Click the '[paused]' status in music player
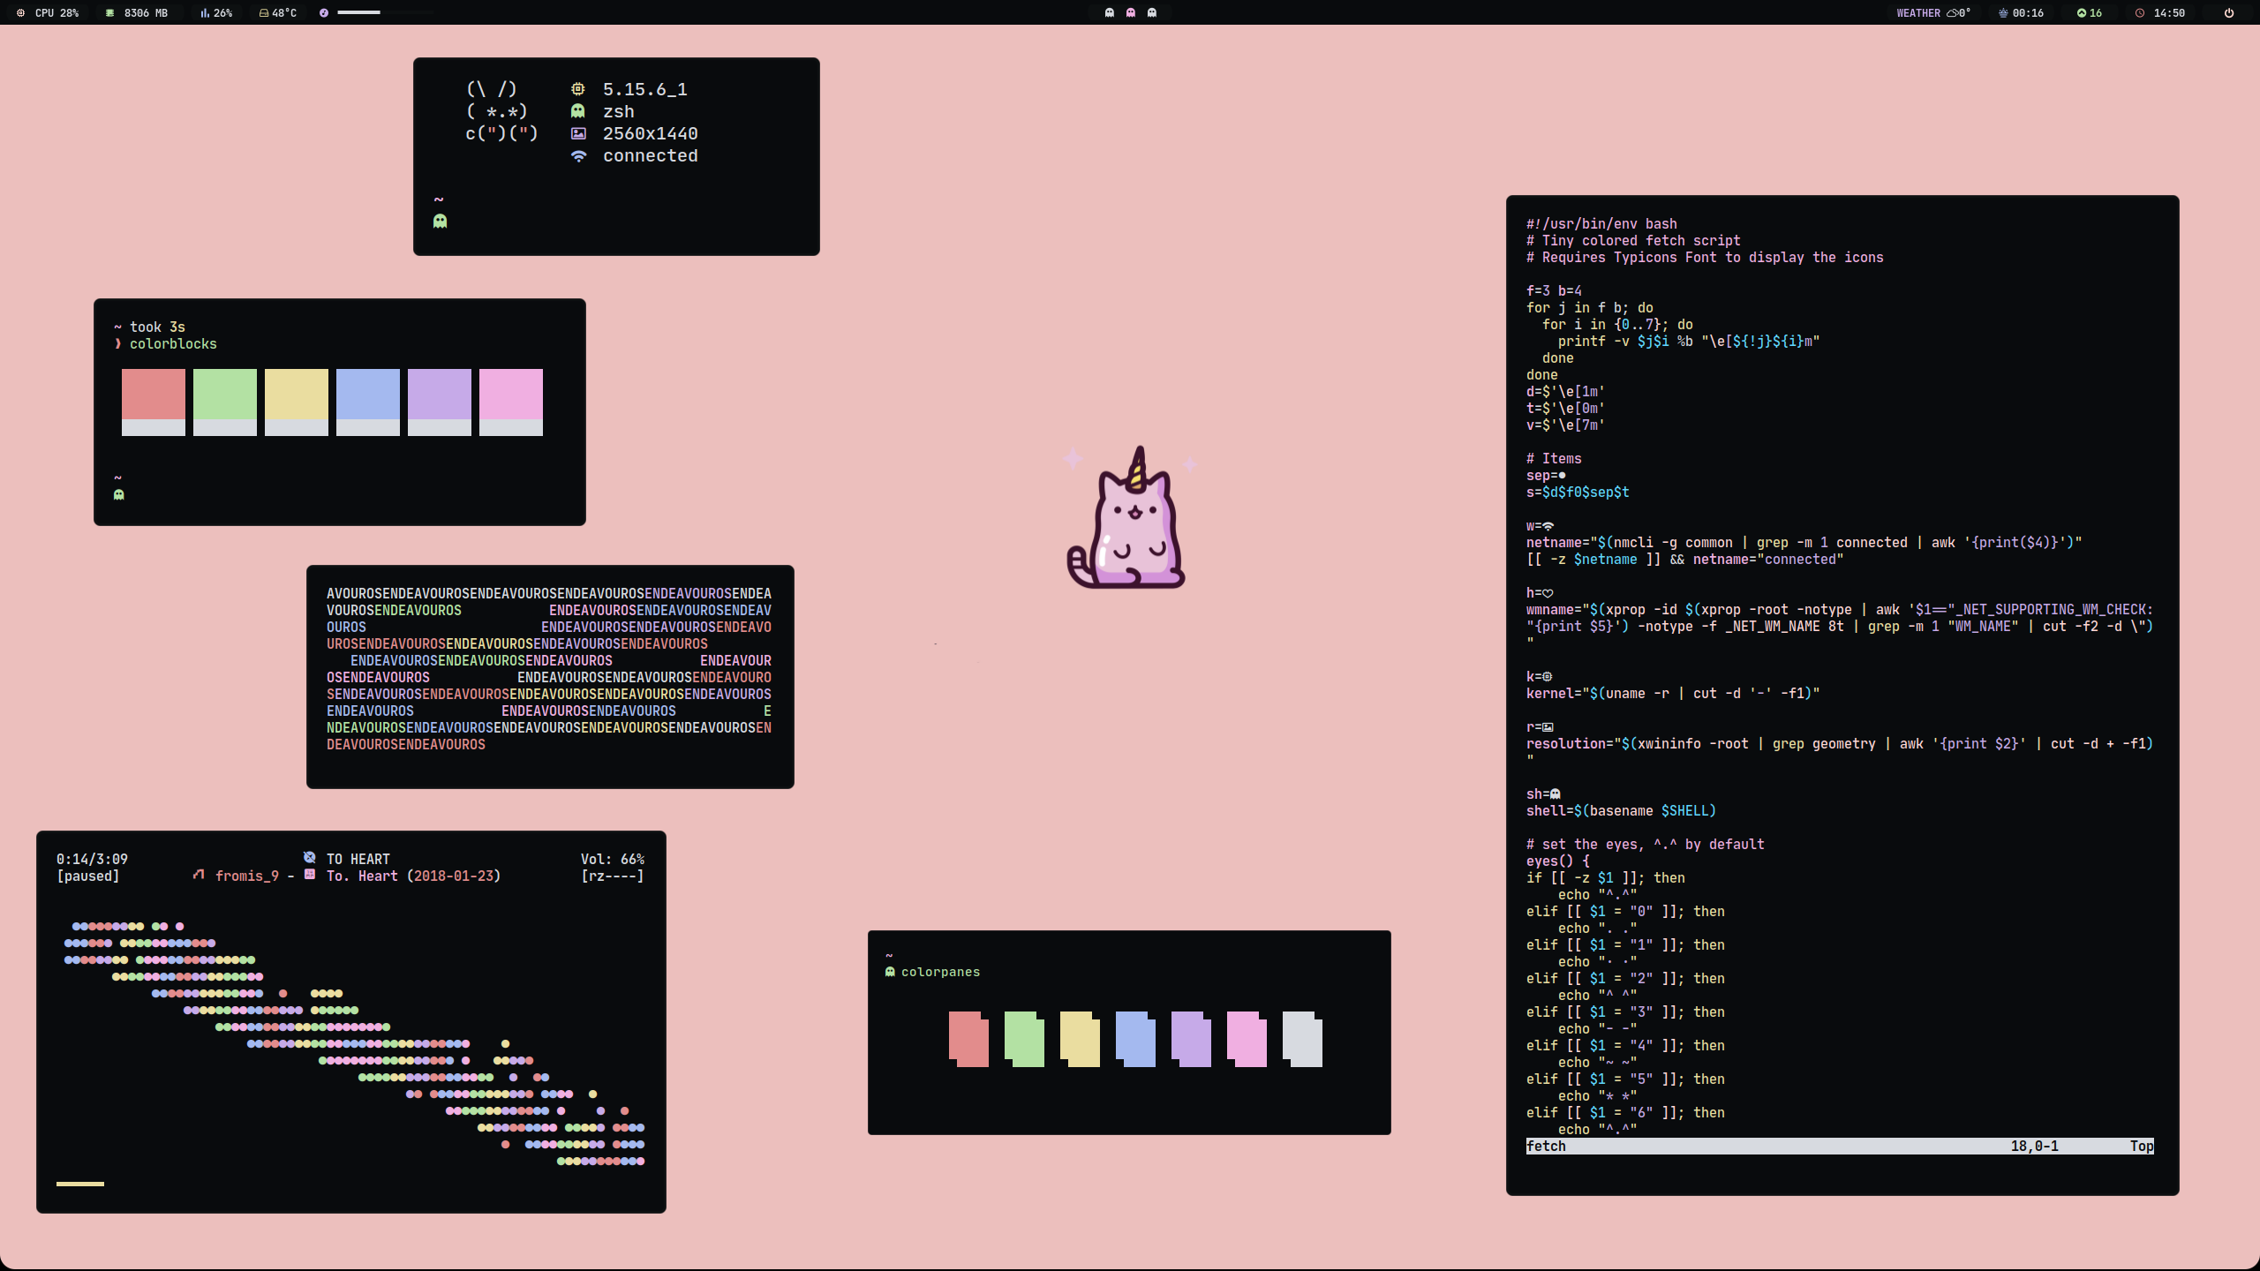 pos(87,876)
